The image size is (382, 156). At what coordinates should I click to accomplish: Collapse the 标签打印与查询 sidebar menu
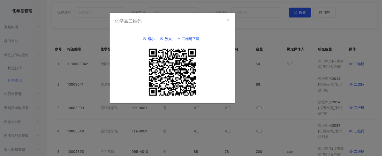coord(23,55)
